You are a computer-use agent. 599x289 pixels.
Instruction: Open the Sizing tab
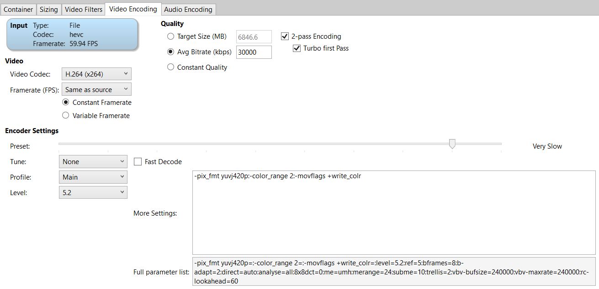coord(48,9)
